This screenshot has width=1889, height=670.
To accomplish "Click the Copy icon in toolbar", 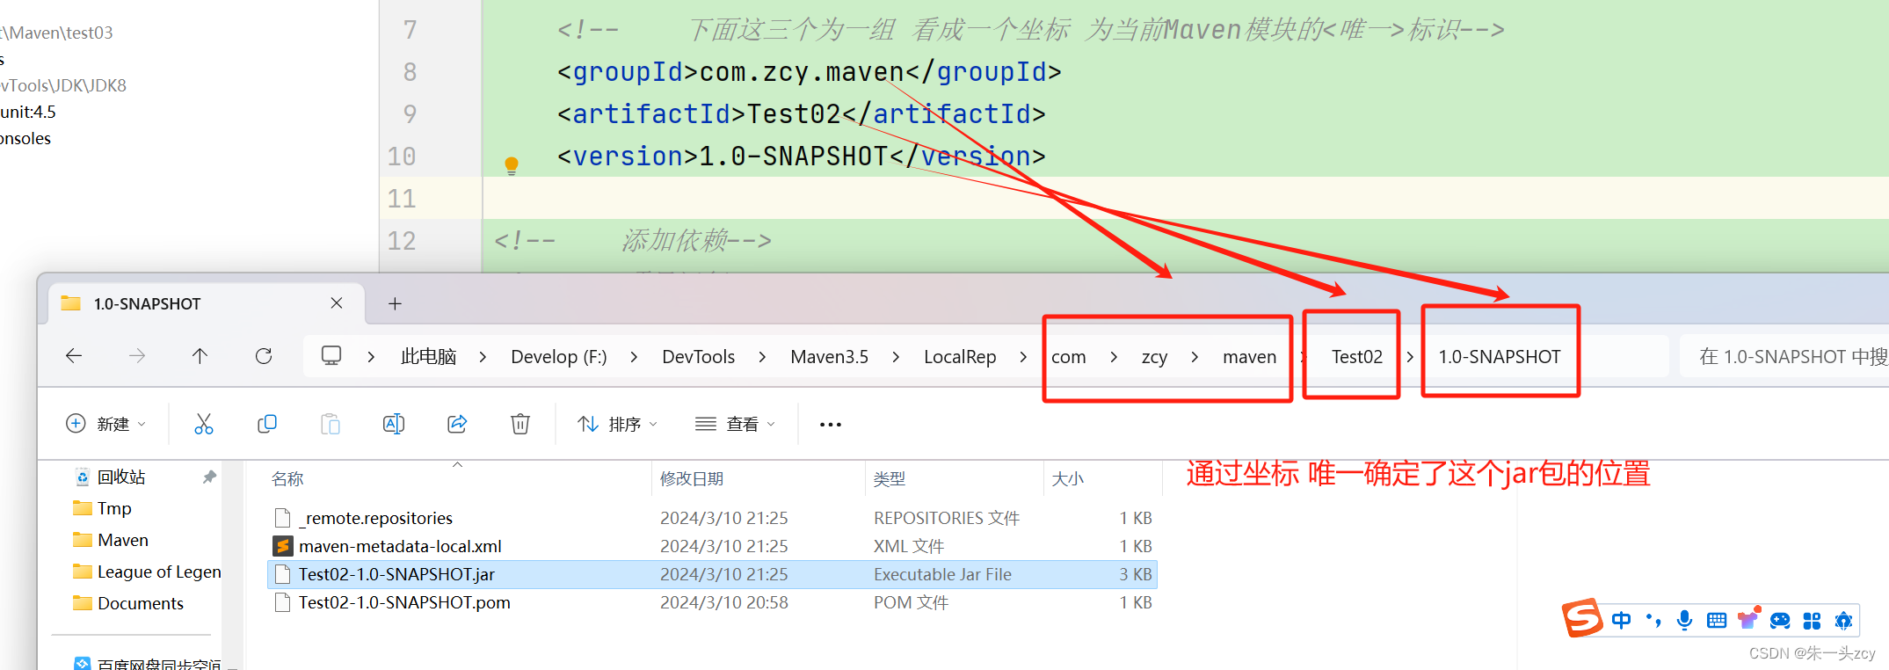I will point(267,424).
